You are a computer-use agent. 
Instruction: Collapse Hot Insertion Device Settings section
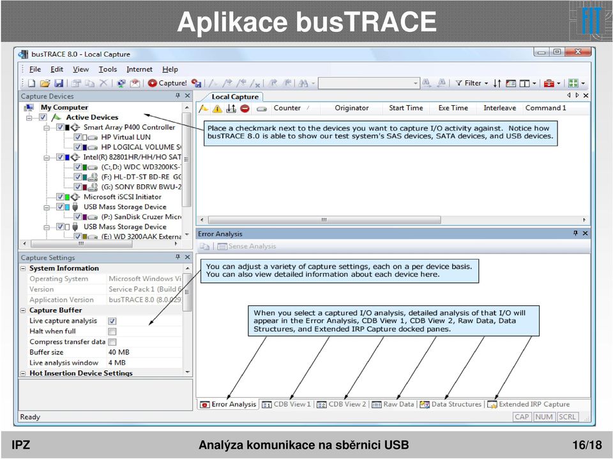tap(23, 373)
